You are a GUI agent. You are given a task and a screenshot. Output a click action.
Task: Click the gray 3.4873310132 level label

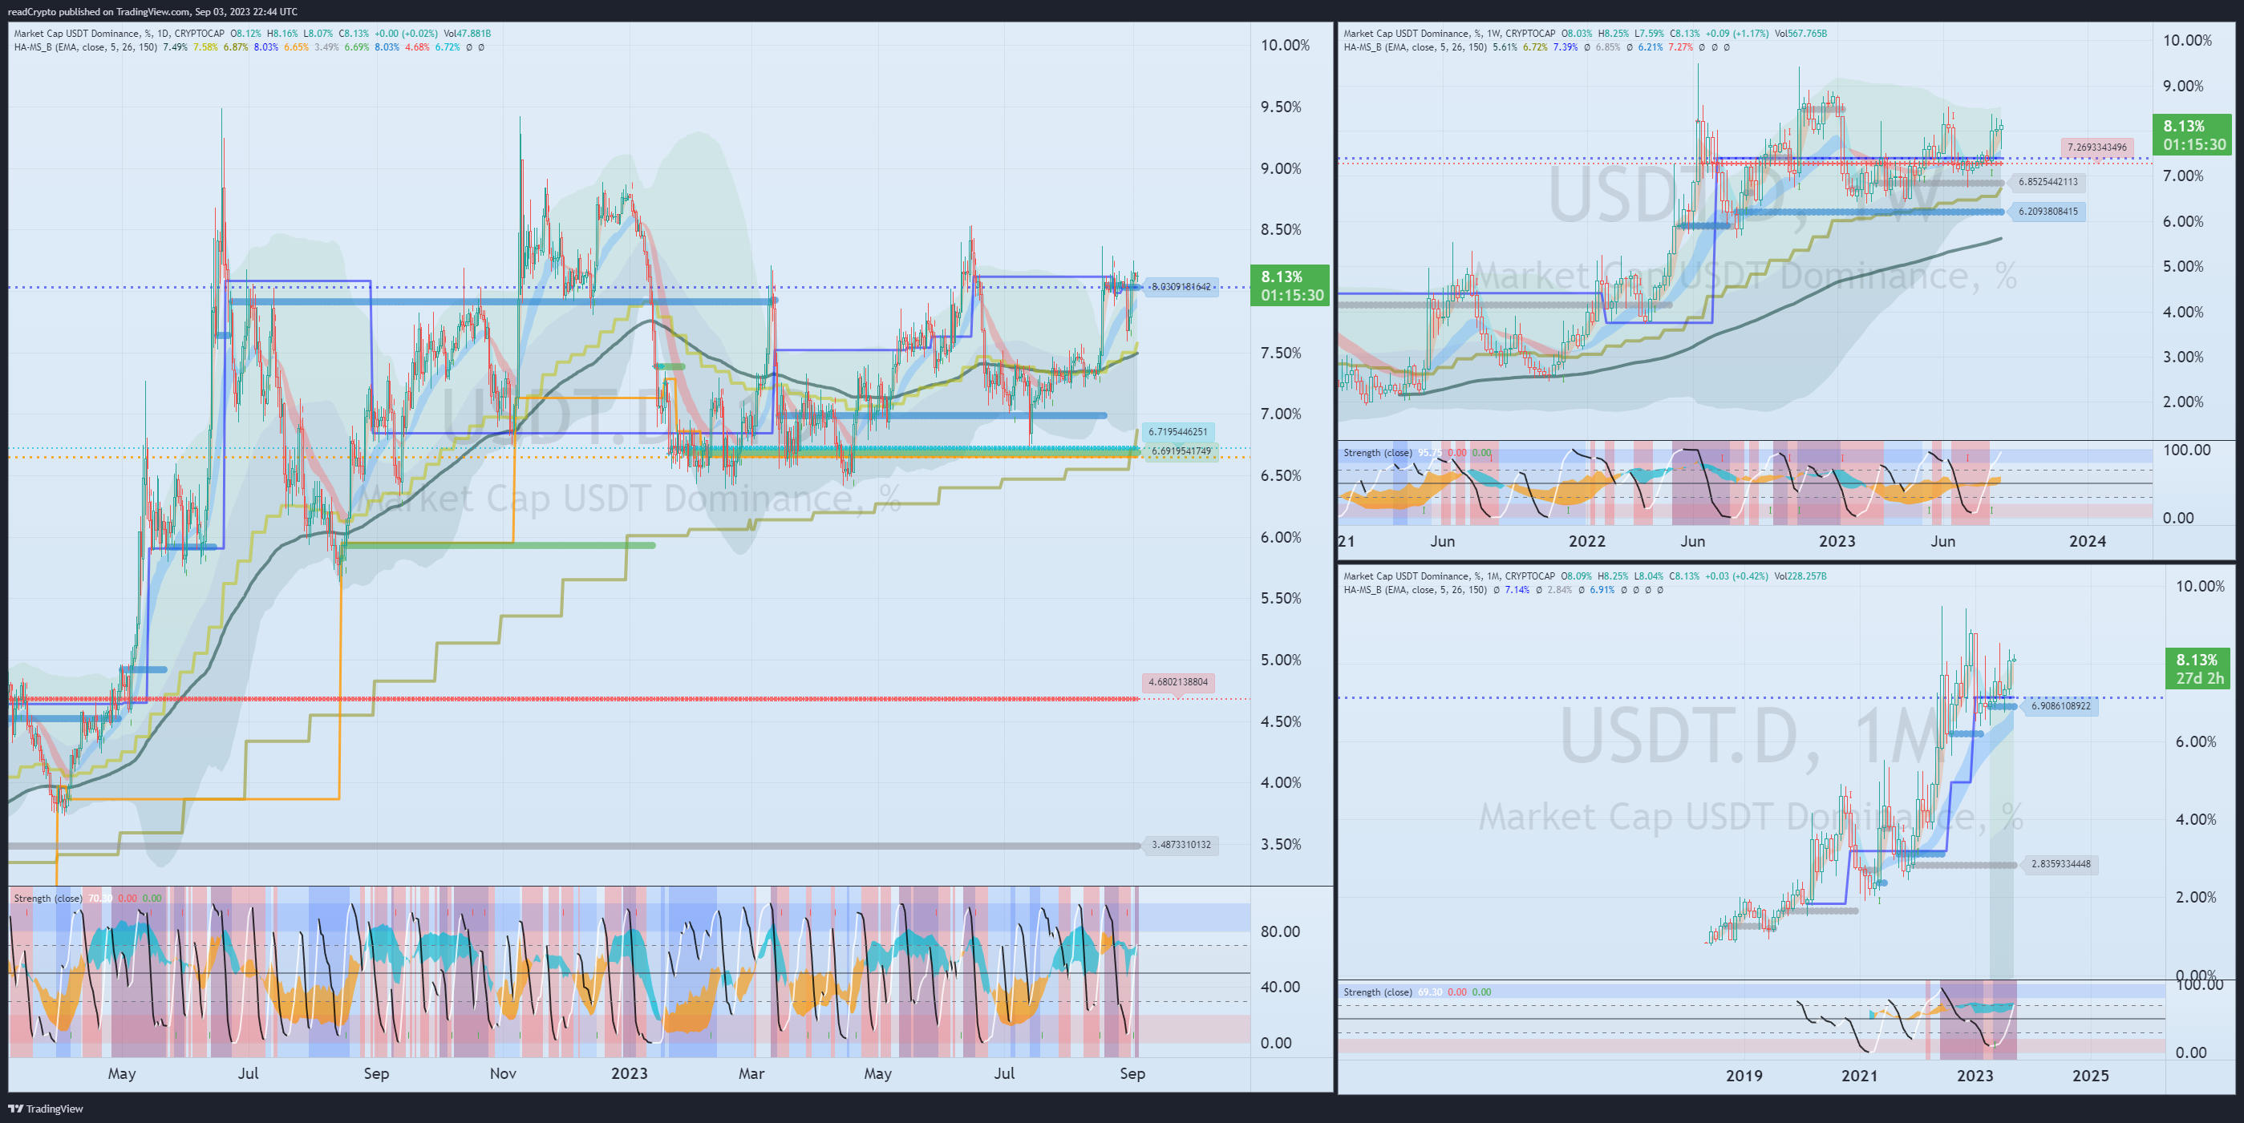coord(1181,844)
